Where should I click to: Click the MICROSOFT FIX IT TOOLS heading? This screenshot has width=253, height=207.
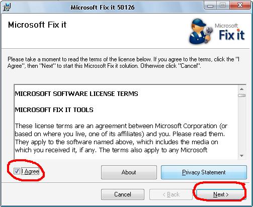tap(54, 110)
